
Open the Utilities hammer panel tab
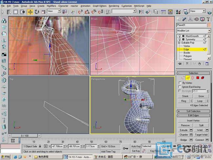tap(208, 19)
